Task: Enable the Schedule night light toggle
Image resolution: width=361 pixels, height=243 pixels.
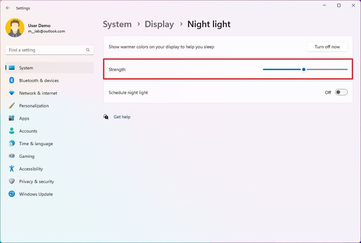Action: click(340, 92)
